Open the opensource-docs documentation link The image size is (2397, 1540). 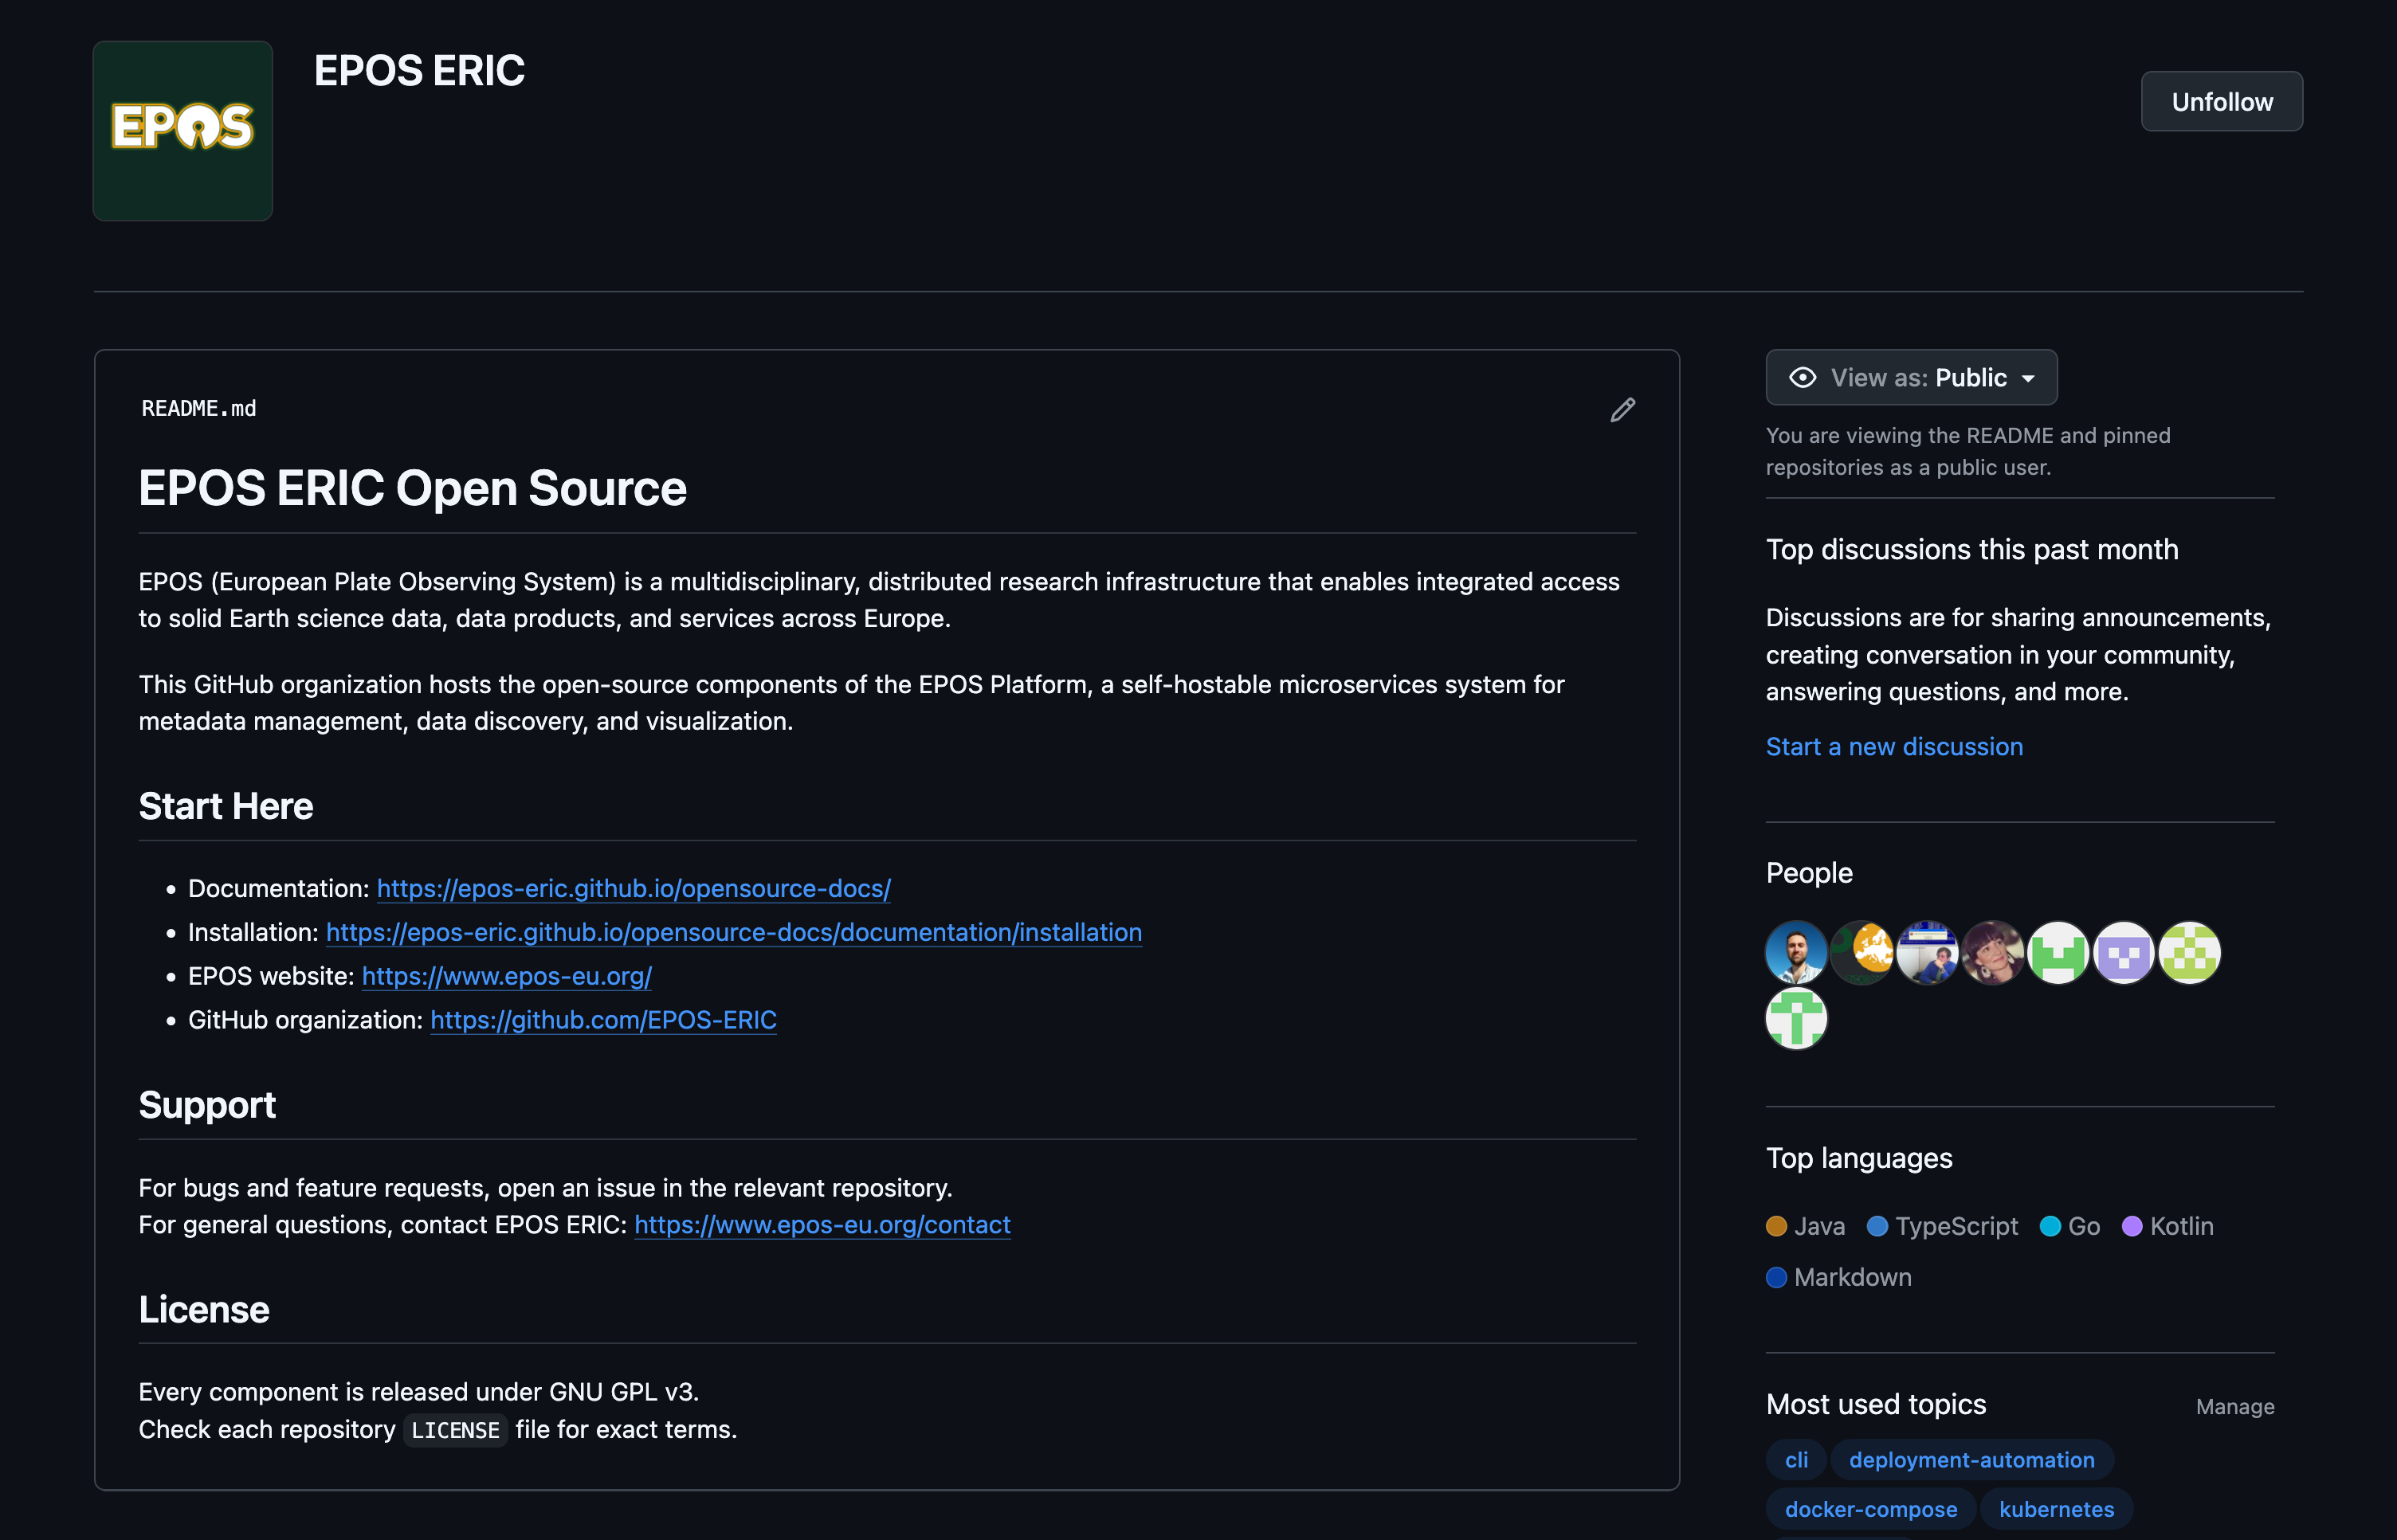pyautogui.click(x=633, y=888)
